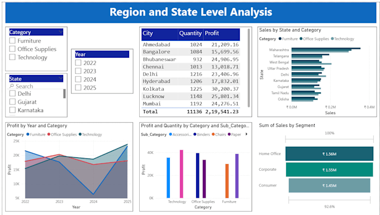This screenshot has width=380, height=215.
Task: Toggle the 2024 year checkbox
Action: pyautogui.click(x=78, y=79)
